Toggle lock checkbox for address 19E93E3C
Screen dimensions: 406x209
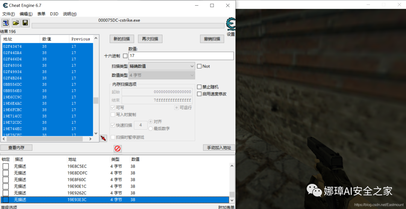coord(5,200)
